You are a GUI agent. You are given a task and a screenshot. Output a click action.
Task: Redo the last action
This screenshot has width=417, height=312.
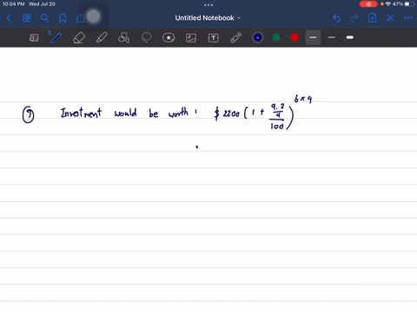[x=354, y=18]
